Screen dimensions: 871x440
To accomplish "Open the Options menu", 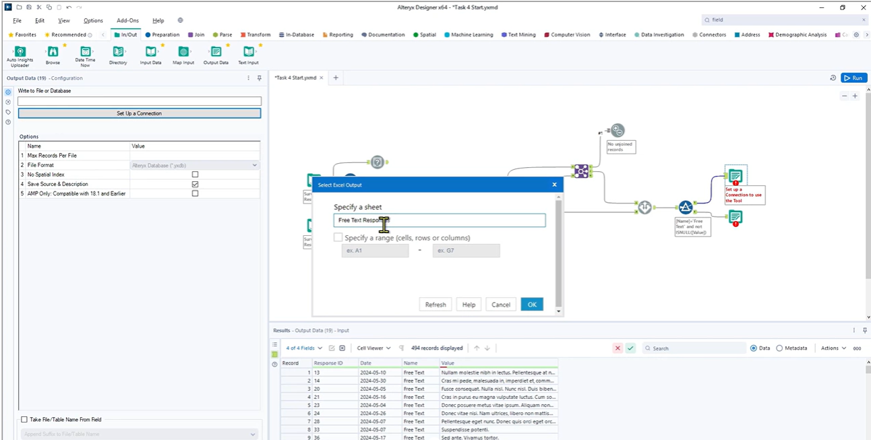I will point(93,20).
